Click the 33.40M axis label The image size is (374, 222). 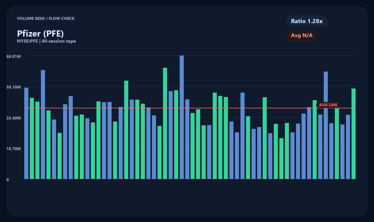(14, 118)
